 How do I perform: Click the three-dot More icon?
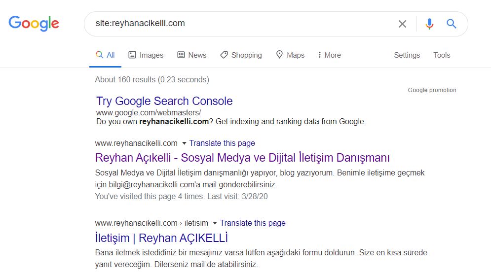[x=319, y=55]
